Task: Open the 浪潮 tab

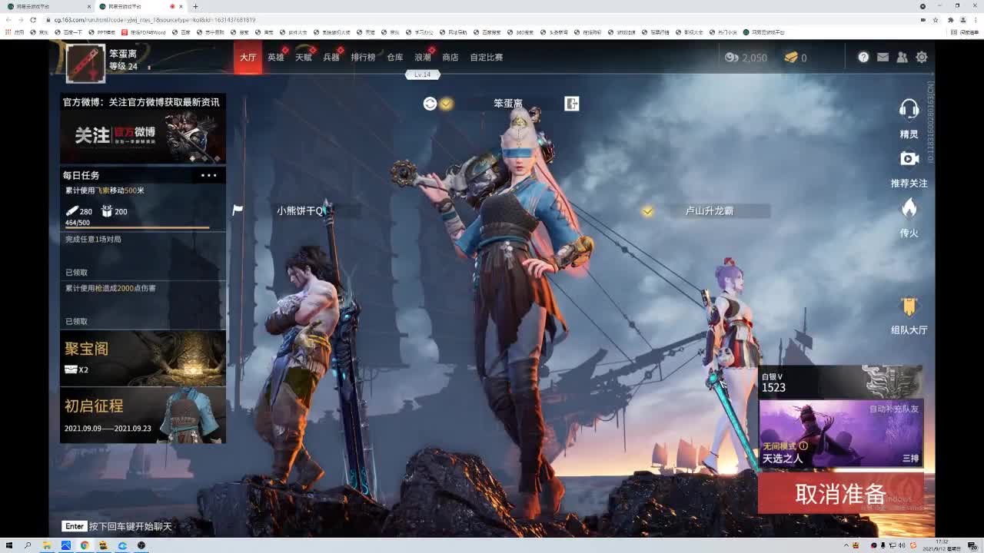Action: tap(423, 58)
